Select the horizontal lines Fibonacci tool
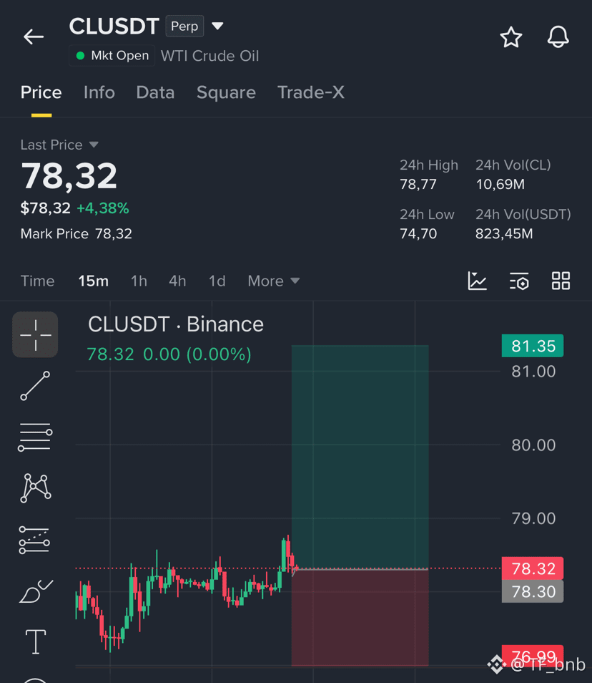 [35, 437]
